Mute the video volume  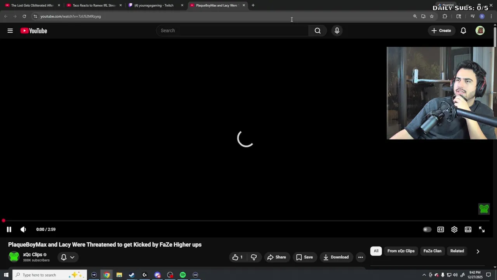(23, 229)
